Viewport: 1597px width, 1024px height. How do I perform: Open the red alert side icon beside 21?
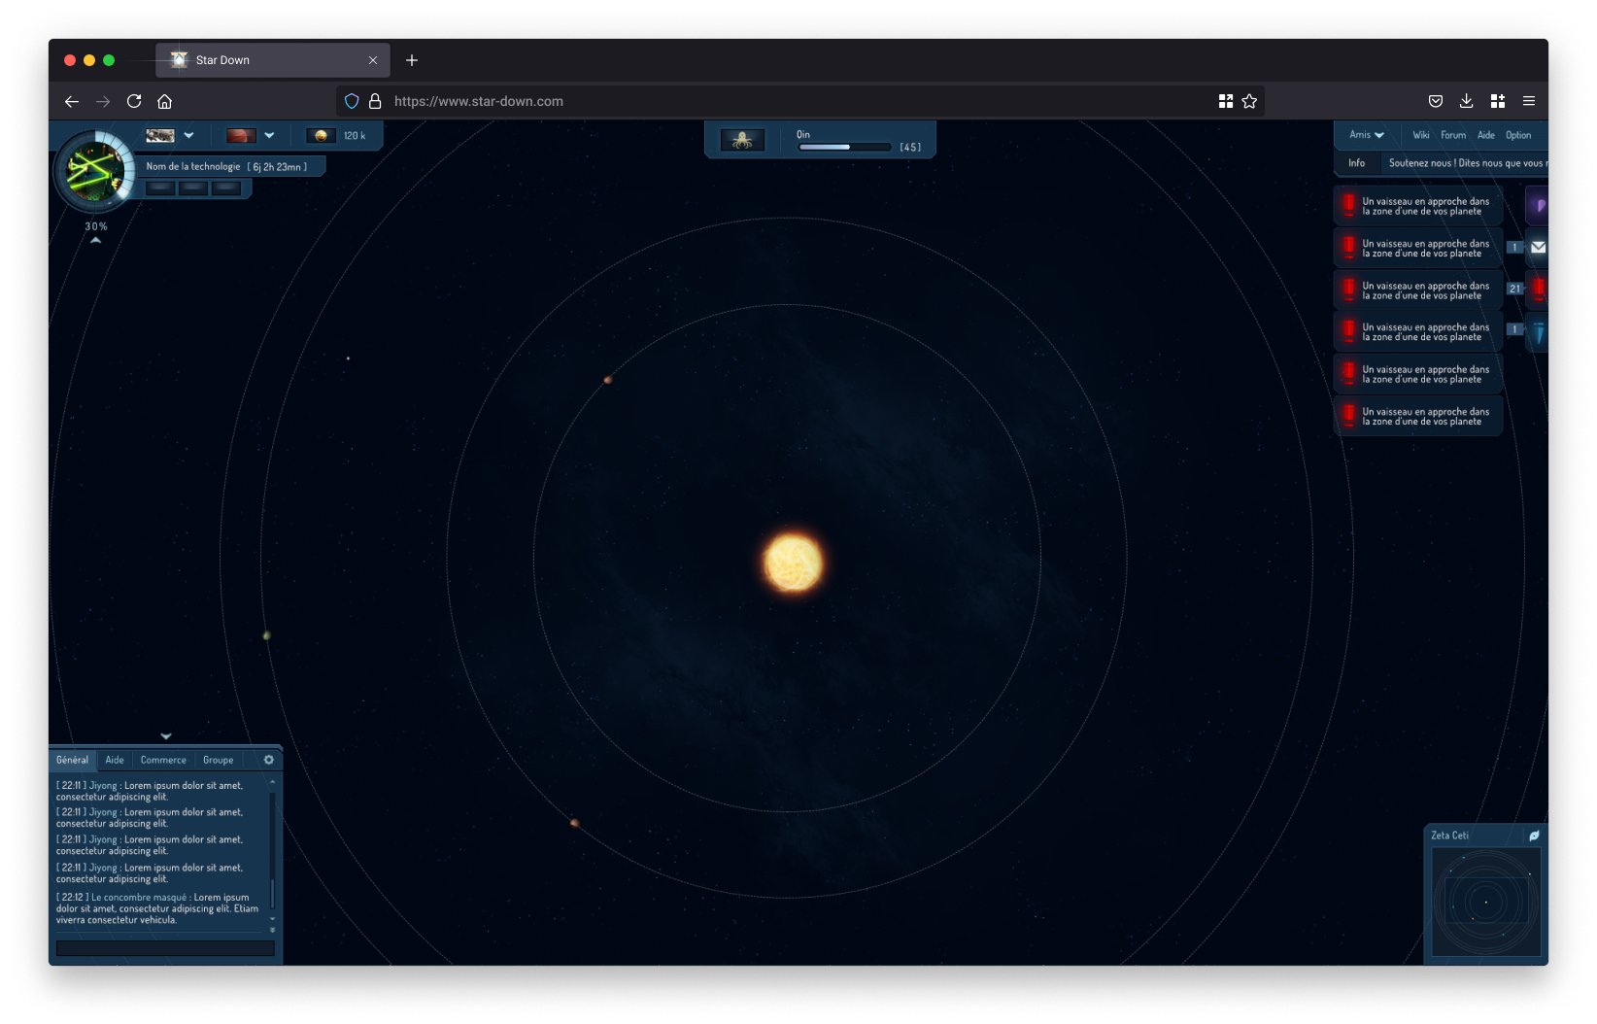coord(1539,289)
